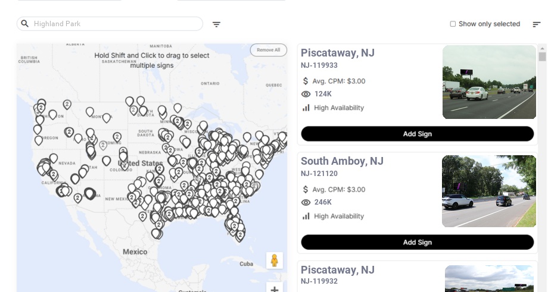Click the Street View pegman icon
The height and width of the screenshot is (292, 548).
point(274,260)
